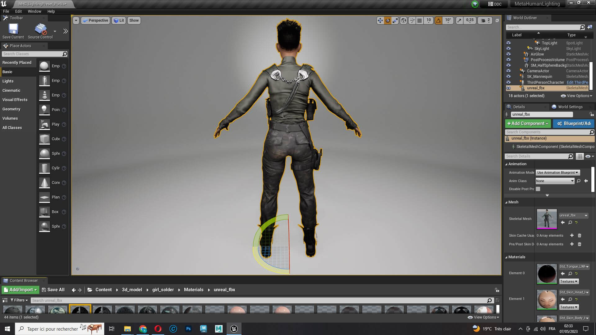Image resolution: width=596 pixels, height=335 pixels.
Task: Collapse the Materials section
Action: pos(506,257)
